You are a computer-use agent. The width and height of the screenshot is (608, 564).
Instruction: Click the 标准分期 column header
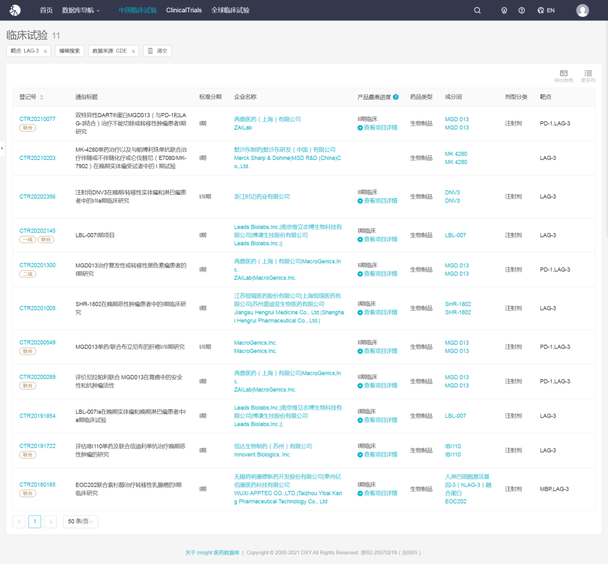point(211,97)
